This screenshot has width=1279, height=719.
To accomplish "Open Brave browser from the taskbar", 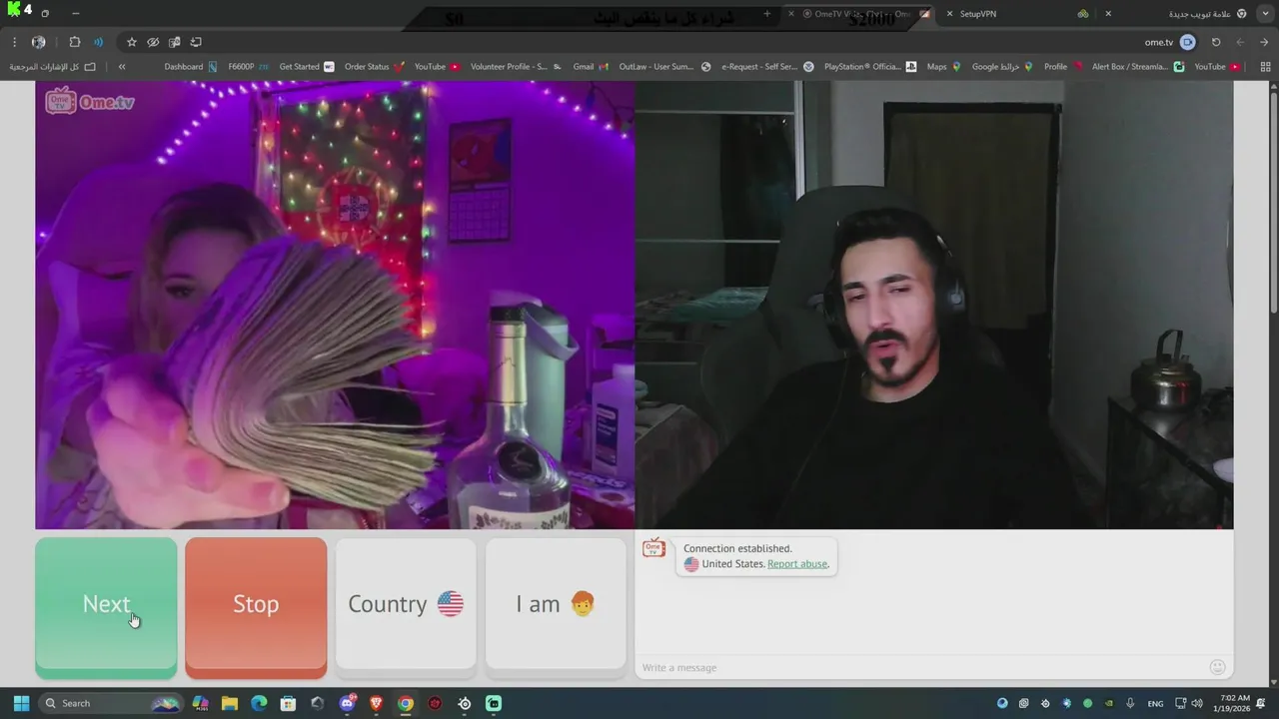I will (376, 703).
